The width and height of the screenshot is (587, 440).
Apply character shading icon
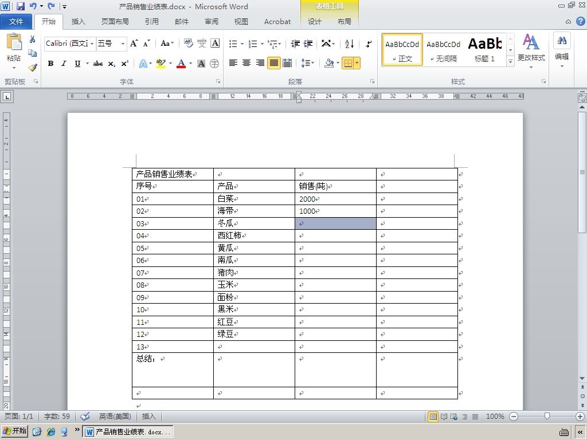click(201, 64)
